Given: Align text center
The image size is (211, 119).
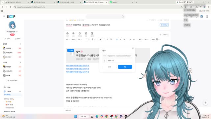Looking at the screenshot, I should (x=121, y=39).
